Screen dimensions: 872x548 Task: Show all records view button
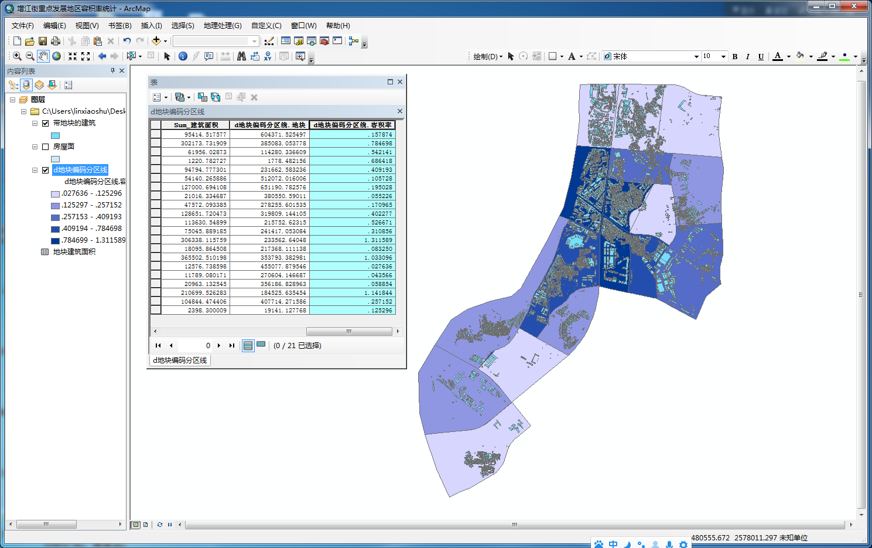pyautogui.click(x=248, y=345)
